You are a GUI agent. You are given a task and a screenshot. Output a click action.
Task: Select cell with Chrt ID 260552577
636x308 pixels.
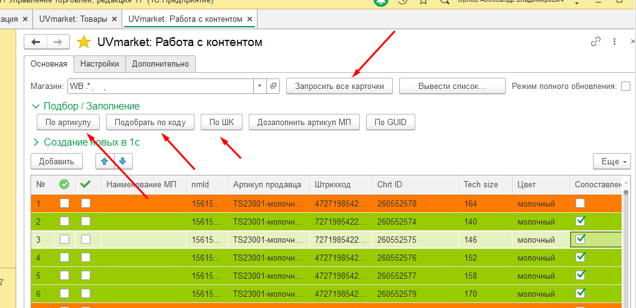(x=415, y=275)
